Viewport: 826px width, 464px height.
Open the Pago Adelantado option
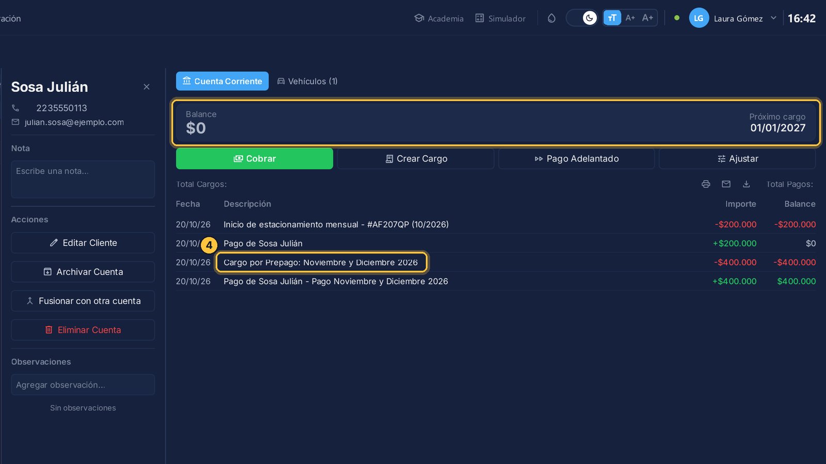tap(577, 158)
